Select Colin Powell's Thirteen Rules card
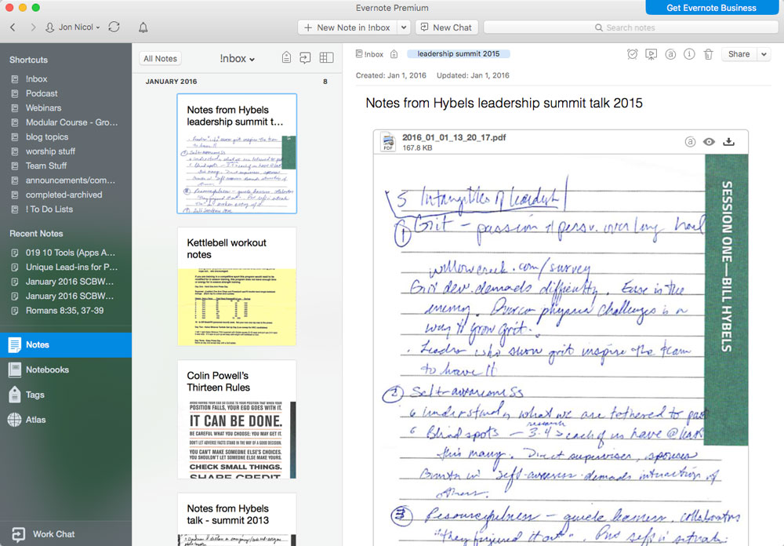This screenshot has width=784, height=546. coord(237,420)
